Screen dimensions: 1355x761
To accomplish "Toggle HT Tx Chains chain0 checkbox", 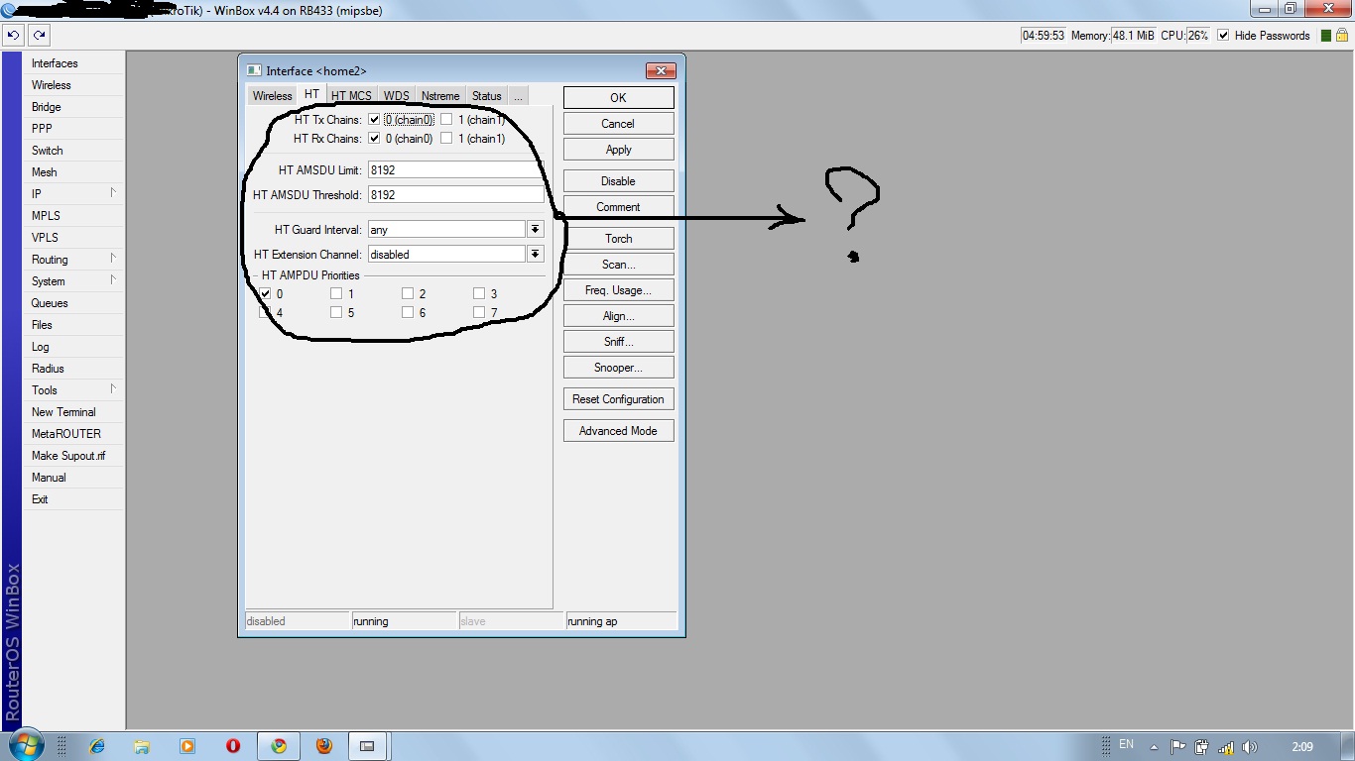I will tap(374, 120).
